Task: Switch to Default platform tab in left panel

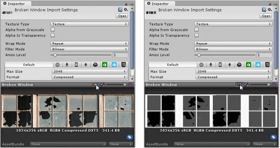Action: tap(29, 65)
